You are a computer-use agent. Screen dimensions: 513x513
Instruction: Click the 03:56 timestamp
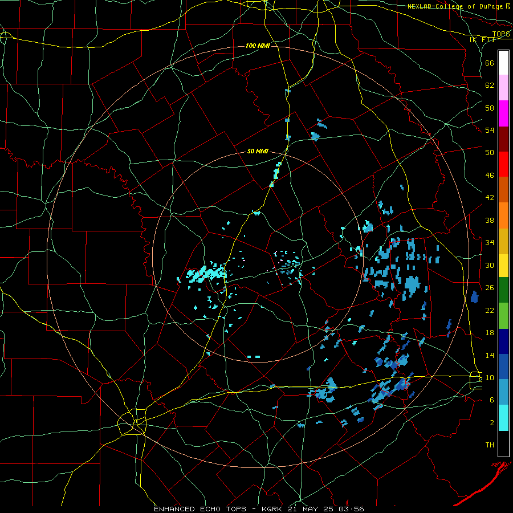[351, 509]
